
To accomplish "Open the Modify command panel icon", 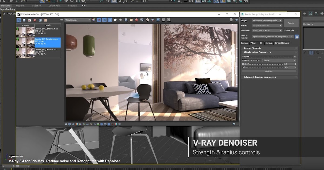I will (x=310, y=13).
